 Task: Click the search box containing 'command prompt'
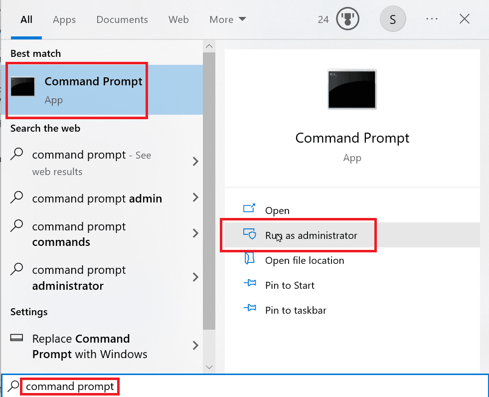click(x=244, y=386)
